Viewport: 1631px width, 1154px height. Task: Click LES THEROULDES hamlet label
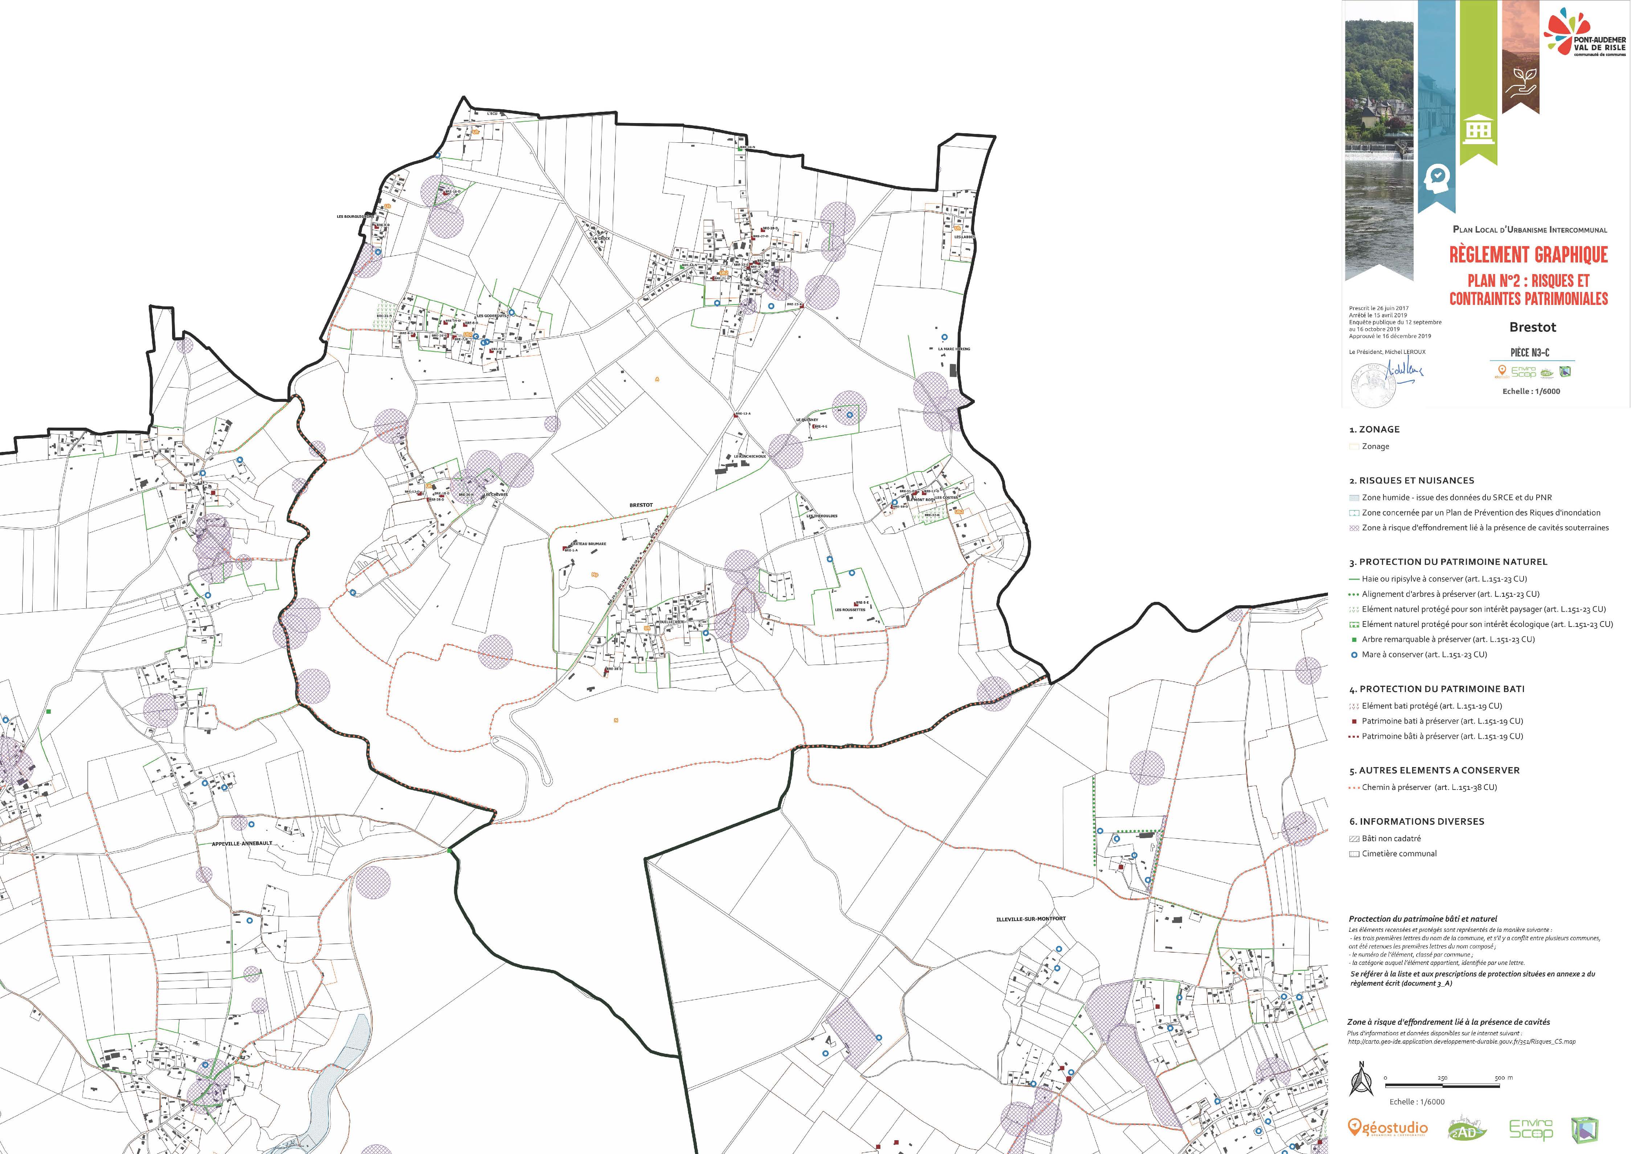(x=822, y=517)
